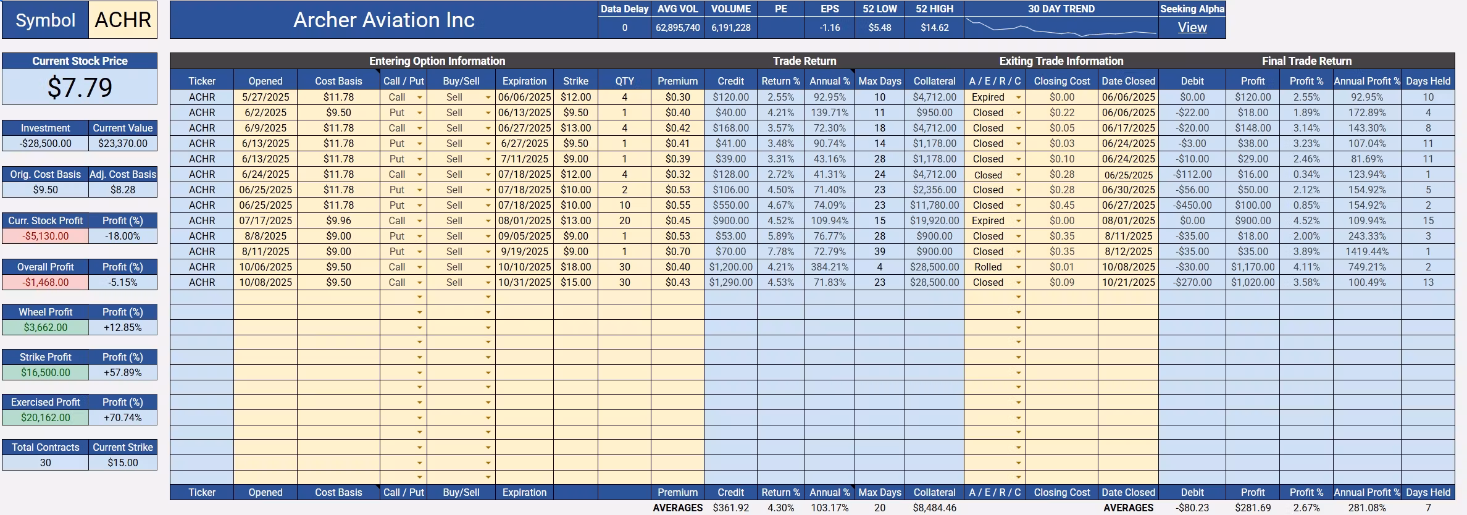Open the Rolled status dropdown for 10/06/2025 trade
This screenshot has height=515, width=1467.
(x=1018, y=267)
